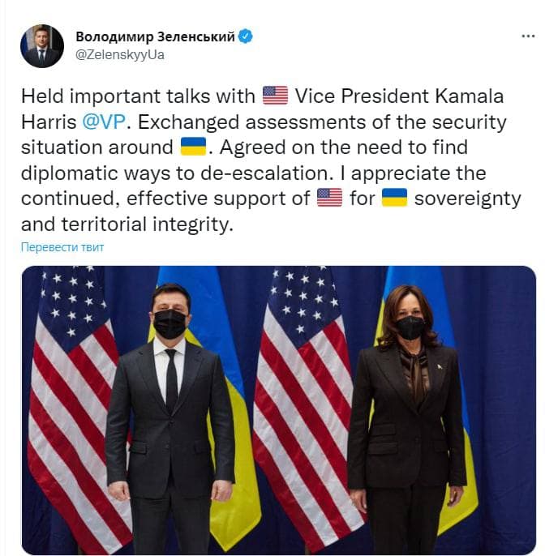The width and height of the screenshot is (545, 556).
Task: Open the display name Володимир Зеленський
Action: 155,36
